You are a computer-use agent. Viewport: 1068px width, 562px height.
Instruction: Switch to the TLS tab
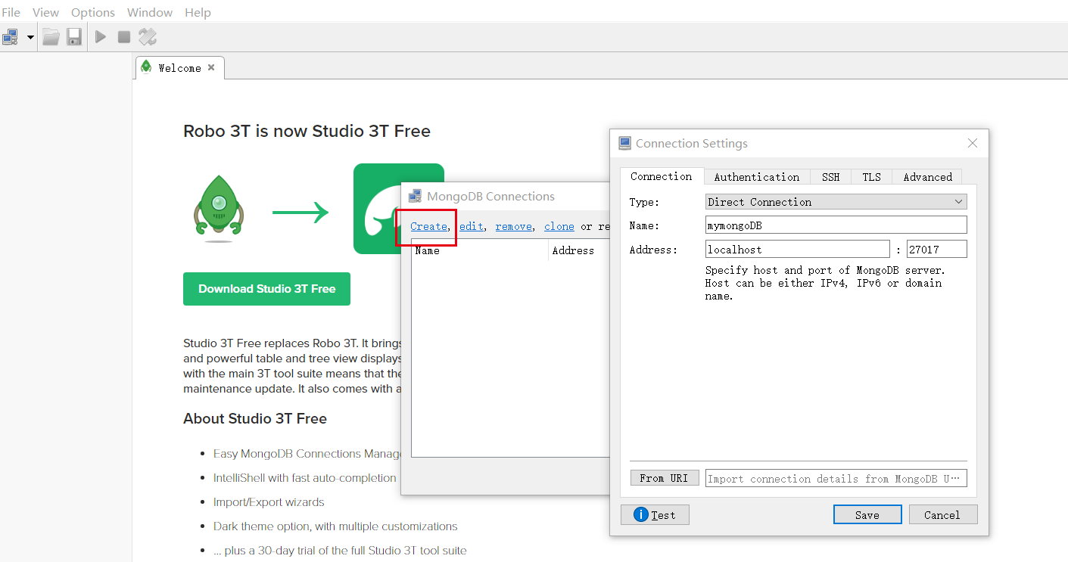click(871, 177)
